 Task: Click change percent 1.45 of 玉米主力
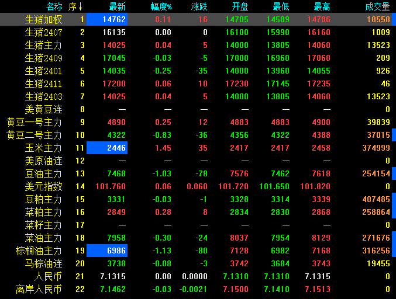tap(163, 148)
